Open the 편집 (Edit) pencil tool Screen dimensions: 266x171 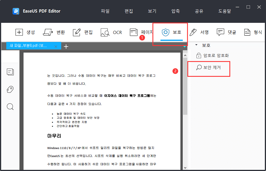click(83, 32)
